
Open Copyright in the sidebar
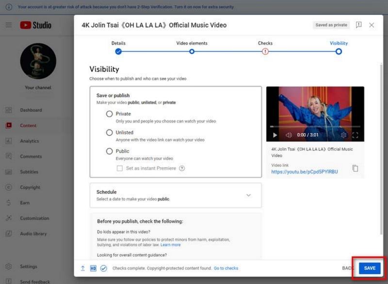click(30, 188)
